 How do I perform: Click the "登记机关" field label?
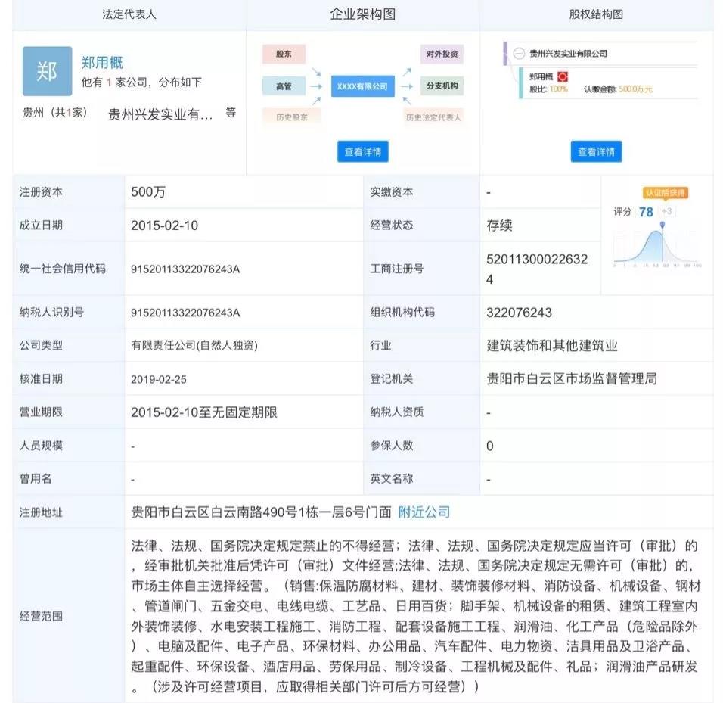click(392, 378)
